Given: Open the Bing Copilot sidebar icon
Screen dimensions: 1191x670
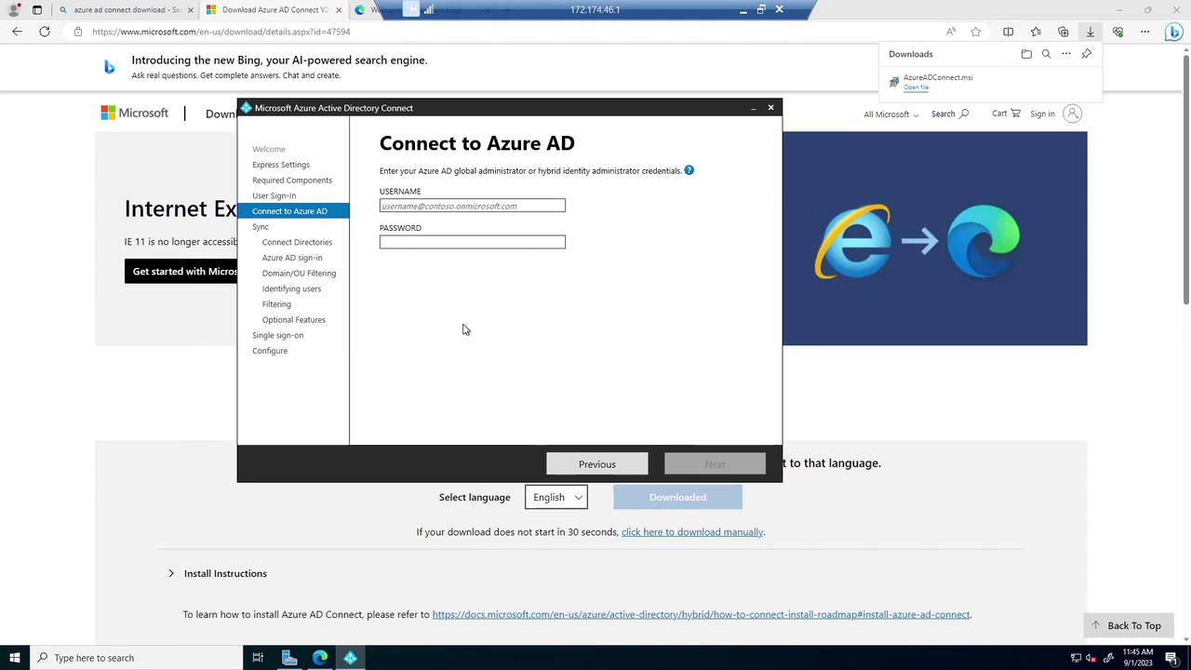Looking at the screenshot, I should tap(1174, 32).
